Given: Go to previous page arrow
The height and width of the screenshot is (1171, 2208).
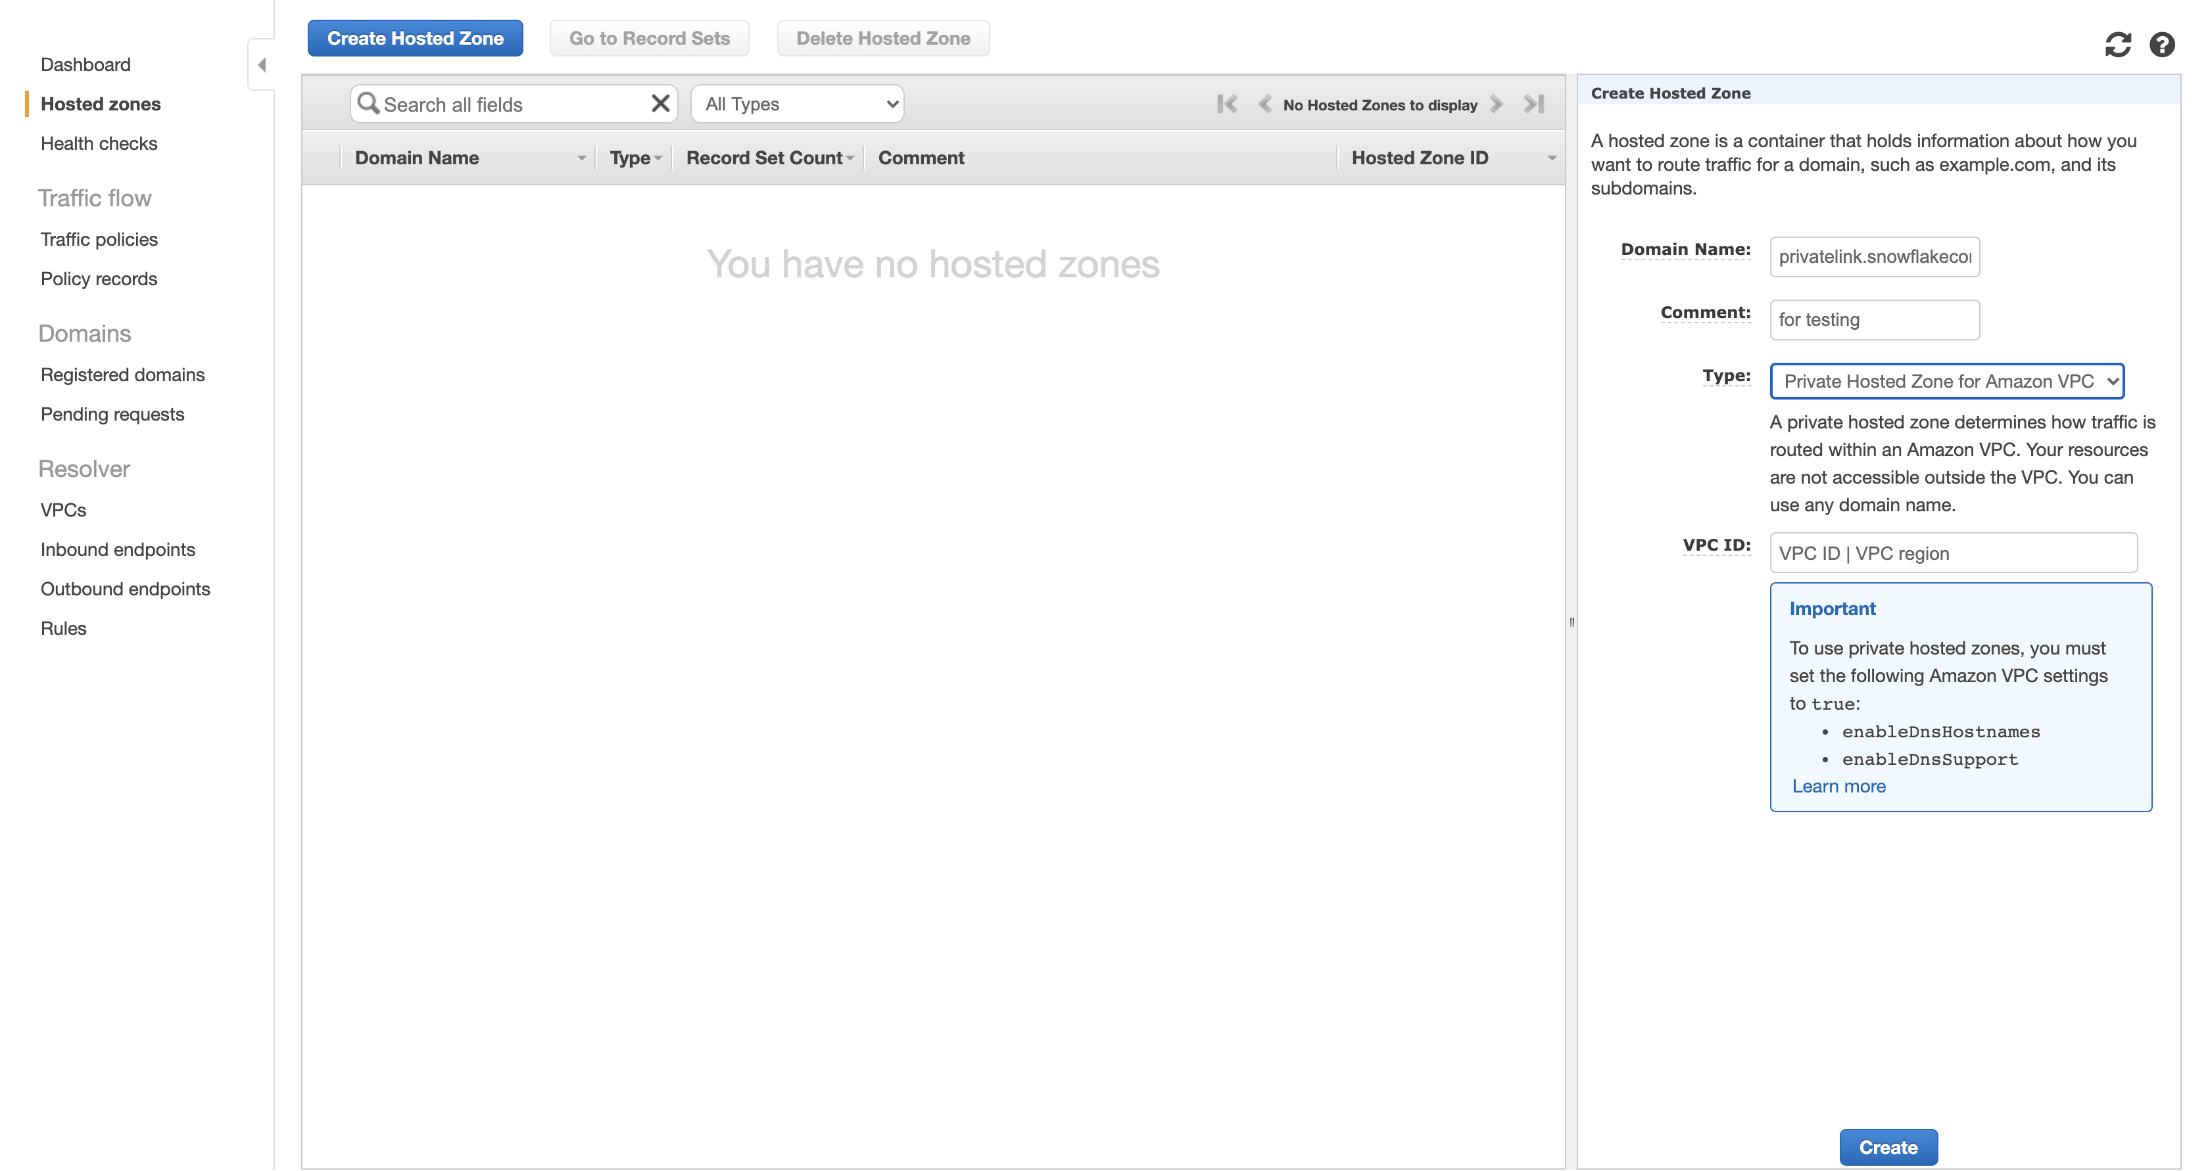Looking at the screenshot, I should coord(1264,104).
